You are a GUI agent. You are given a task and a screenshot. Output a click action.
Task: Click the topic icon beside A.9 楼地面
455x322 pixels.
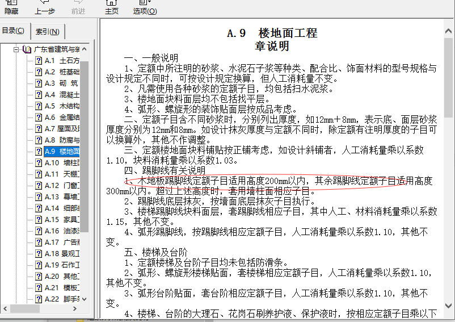tap(39, 151)
